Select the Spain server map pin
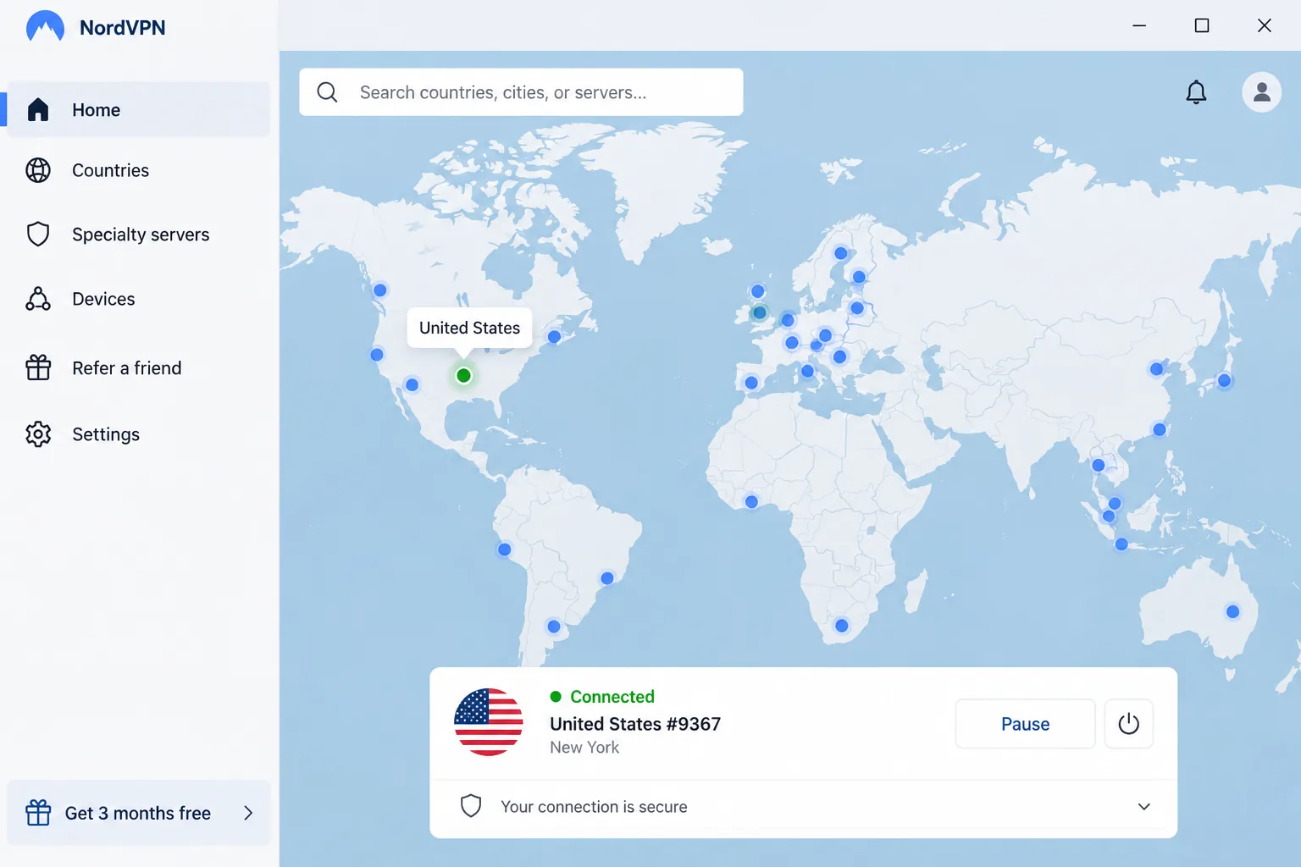1301x867 pixels. coord(751,383)
